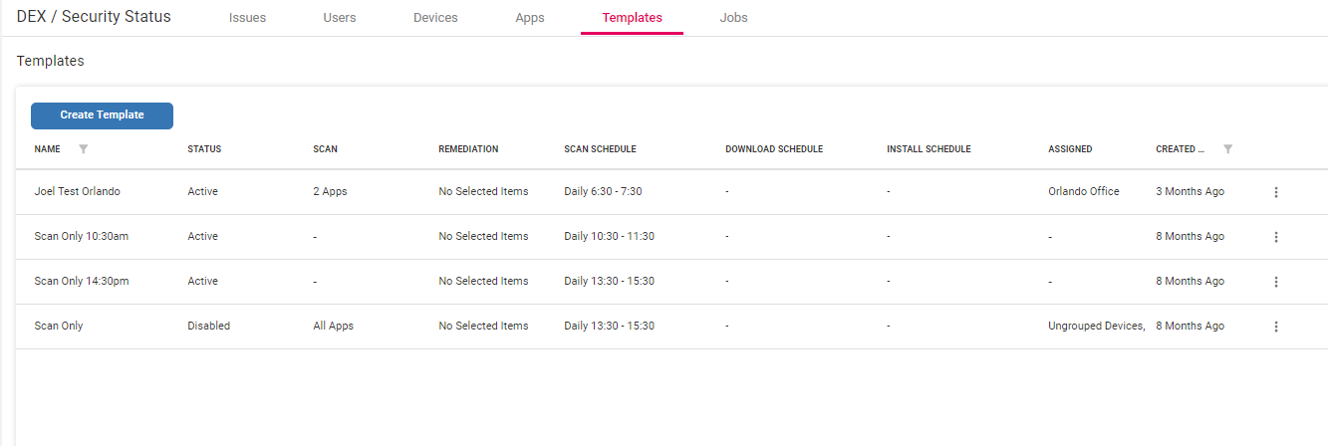Click the Remediation column header
Screen dimensions: 1328x446
click(468, 149)
